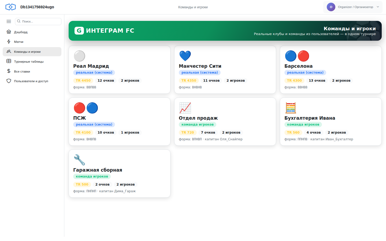This screenshot has height=241, width=386.
Task: Click команда игроков tag on Отдел продаж
Action: [x=198, y=125]
